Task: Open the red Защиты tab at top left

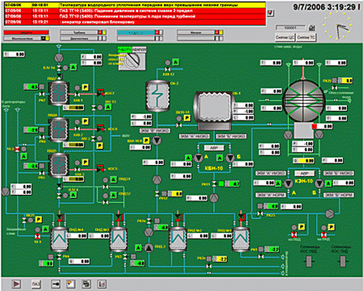Action: click(26, 32)
